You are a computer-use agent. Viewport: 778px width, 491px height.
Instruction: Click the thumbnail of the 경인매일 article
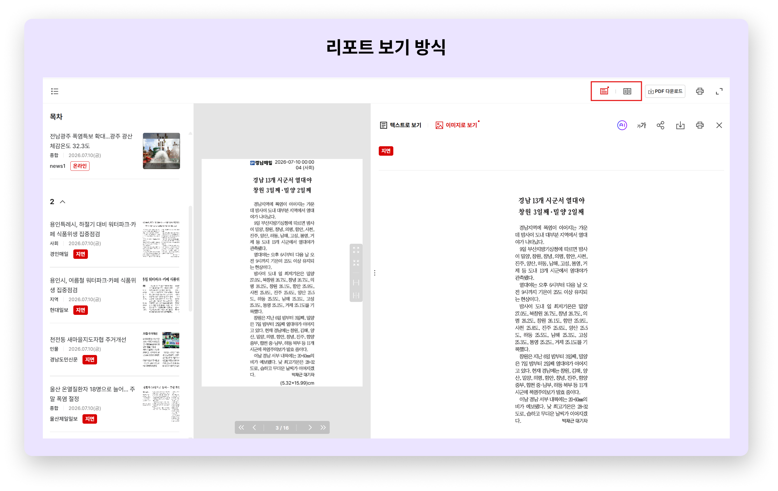click(161, 239)
